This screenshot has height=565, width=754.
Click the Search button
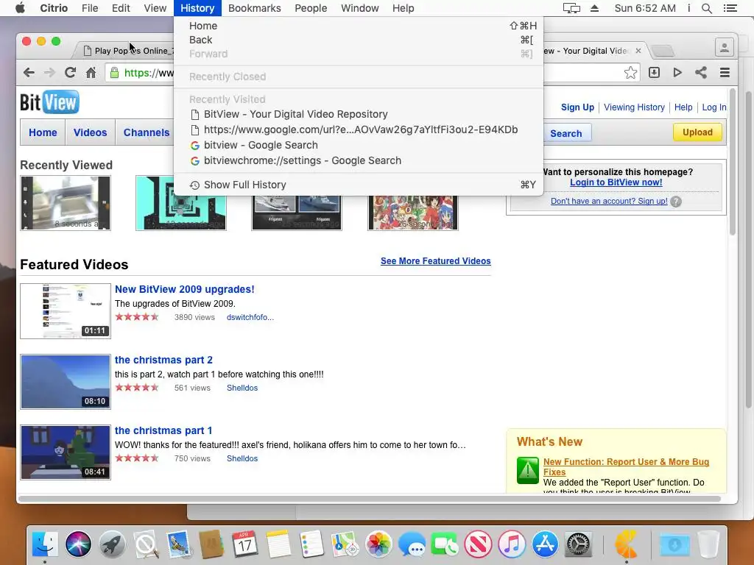pyautogui.click(x=566, y=134)
